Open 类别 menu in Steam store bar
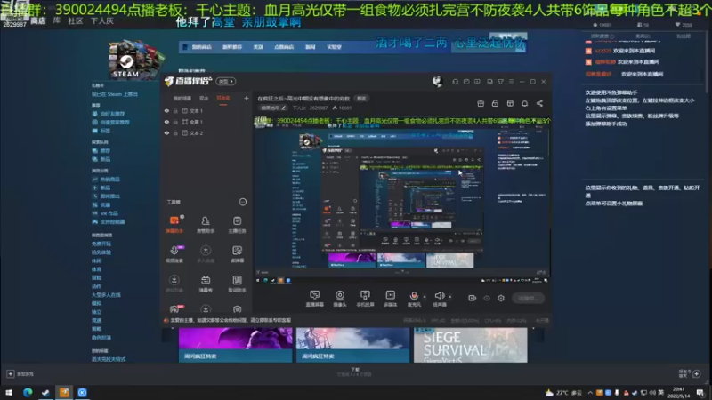 [x=258, y=47]
